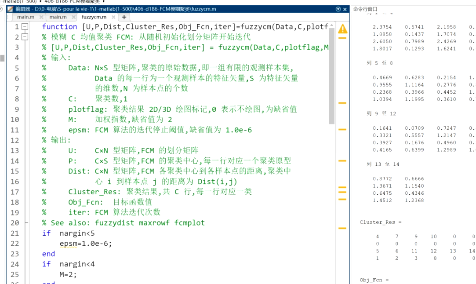476x284 pixels.
Task: Jump to warning marker beside line 18
Action: 342,199
